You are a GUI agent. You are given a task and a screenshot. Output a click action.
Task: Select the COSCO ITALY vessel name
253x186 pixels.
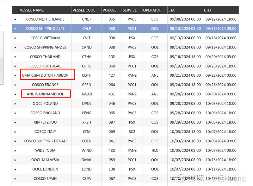point(45,132)
